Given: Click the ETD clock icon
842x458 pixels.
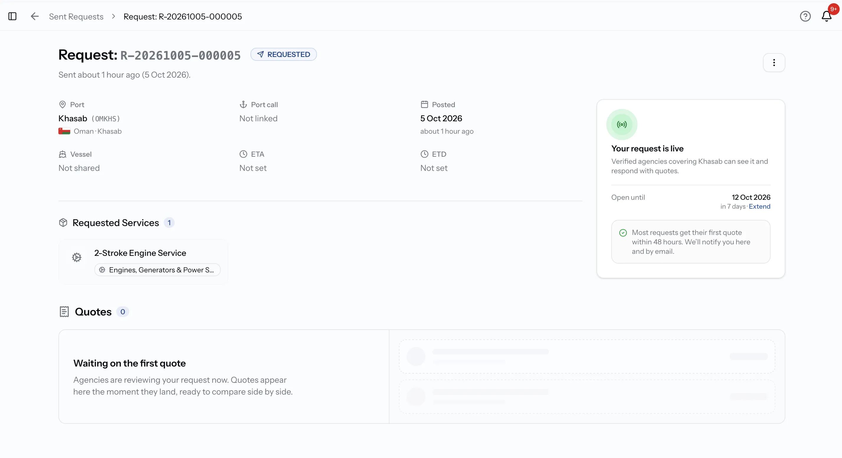Looking at the screenshot, I should coord(424,154).
